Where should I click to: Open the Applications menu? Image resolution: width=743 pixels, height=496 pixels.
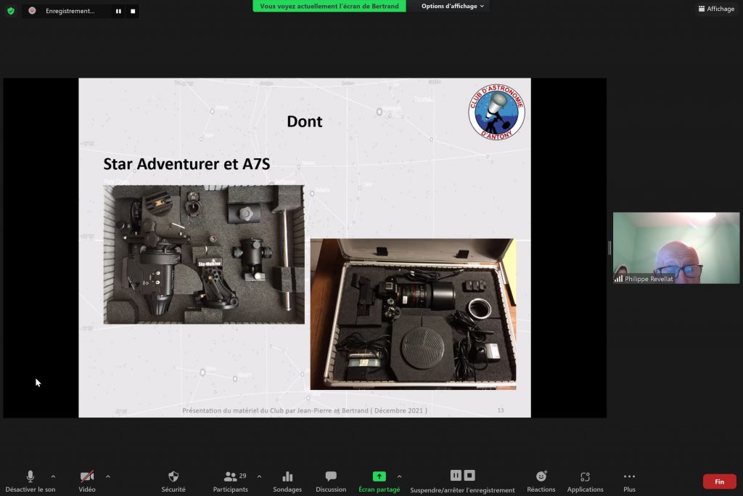click(x=586, y=481)
